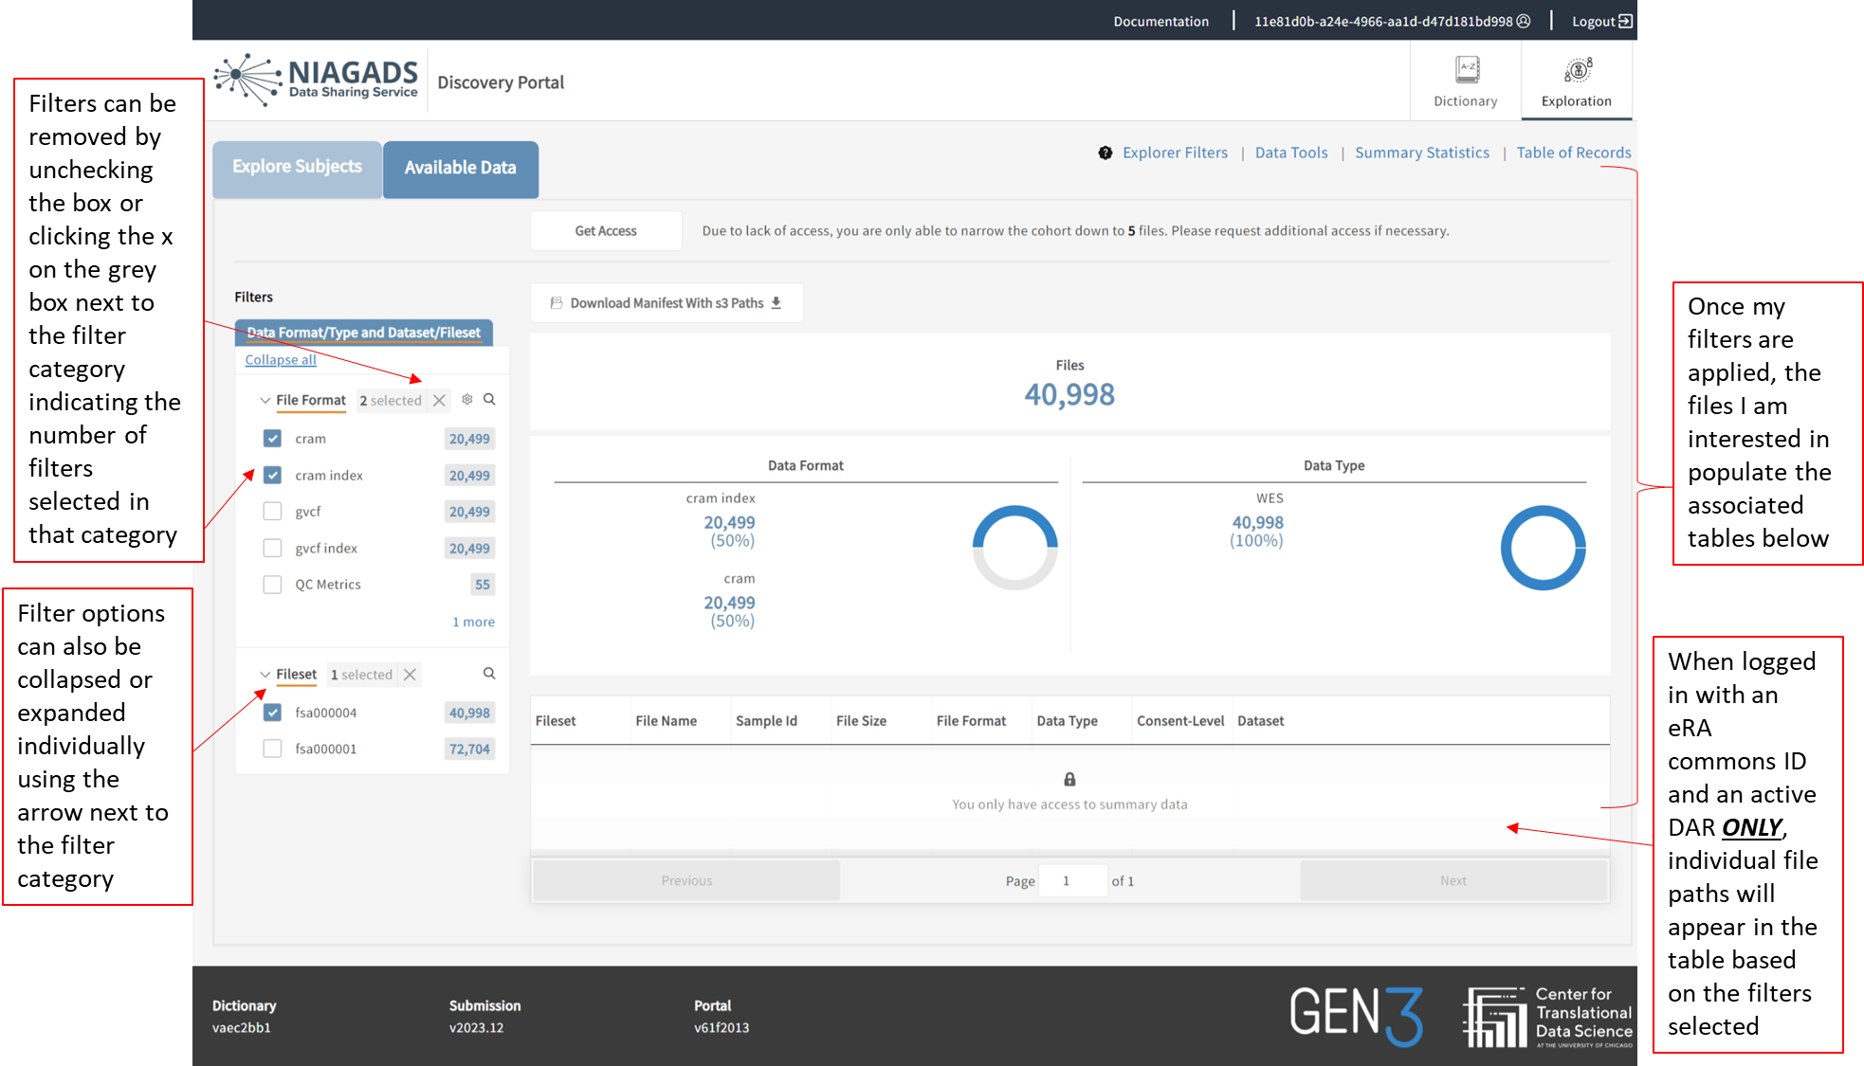
Task: Collapse the Fileset filter chevron
Action: [x=265, y=675]
